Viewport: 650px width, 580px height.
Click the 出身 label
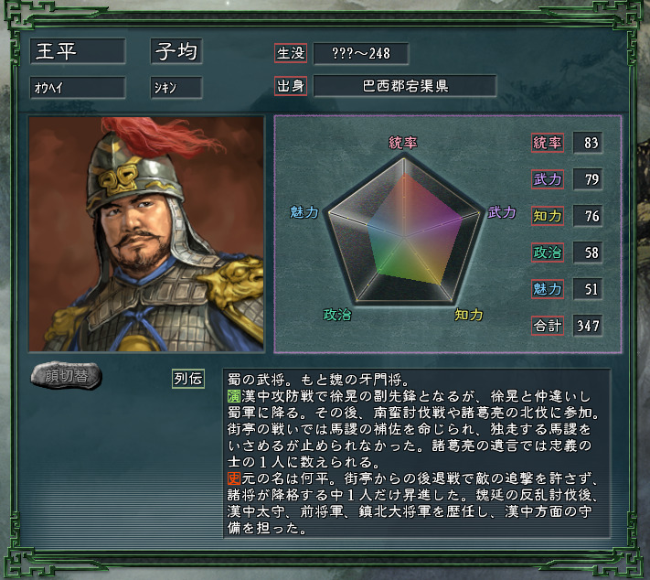(291, 86)
